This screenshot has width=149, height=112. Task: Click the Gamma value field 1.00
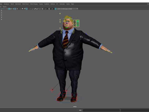pos(52,9)
